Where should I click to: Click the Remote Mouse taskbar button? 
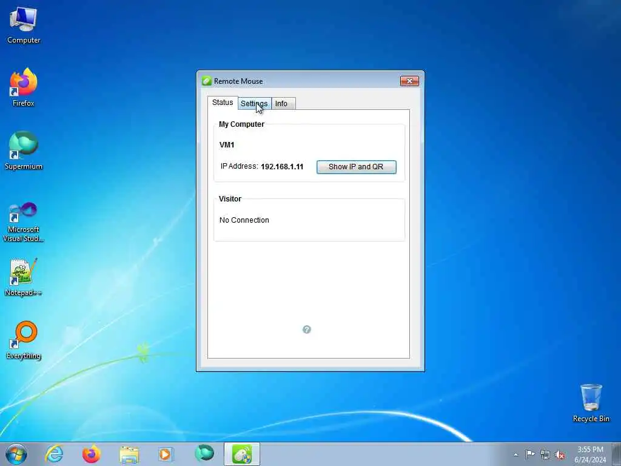click(242, 454)
